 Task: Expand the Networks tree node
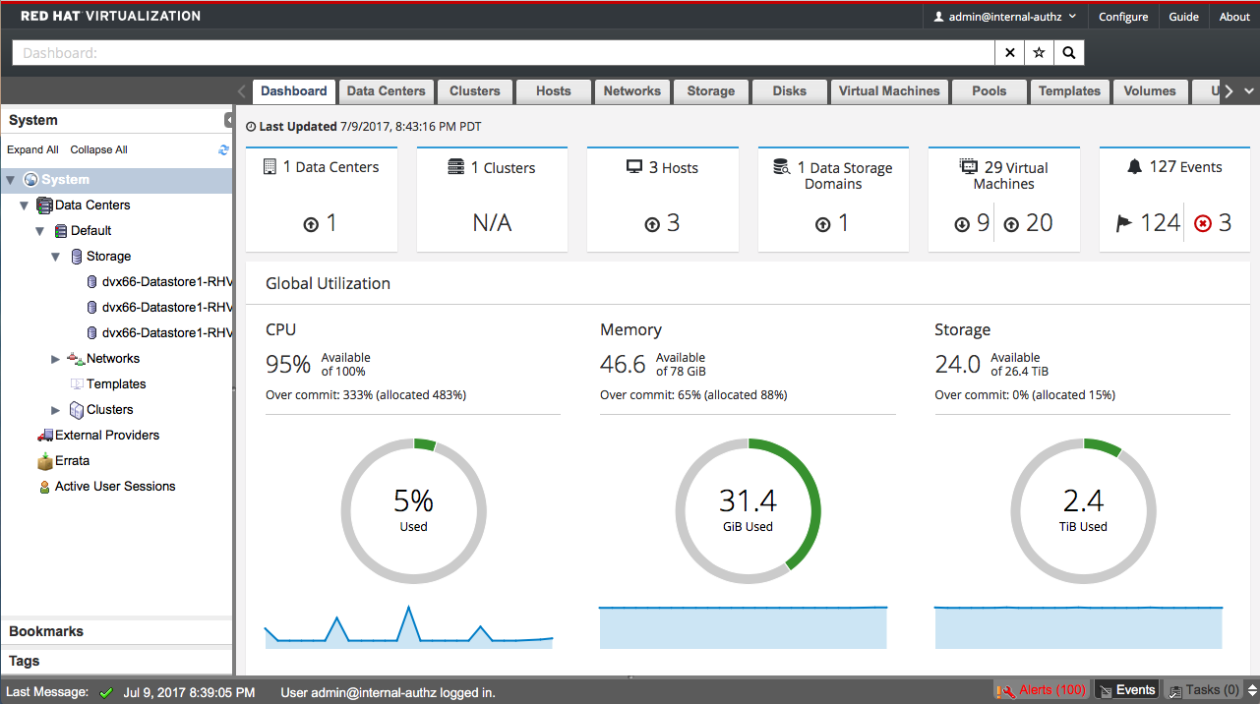coord(56,359)
